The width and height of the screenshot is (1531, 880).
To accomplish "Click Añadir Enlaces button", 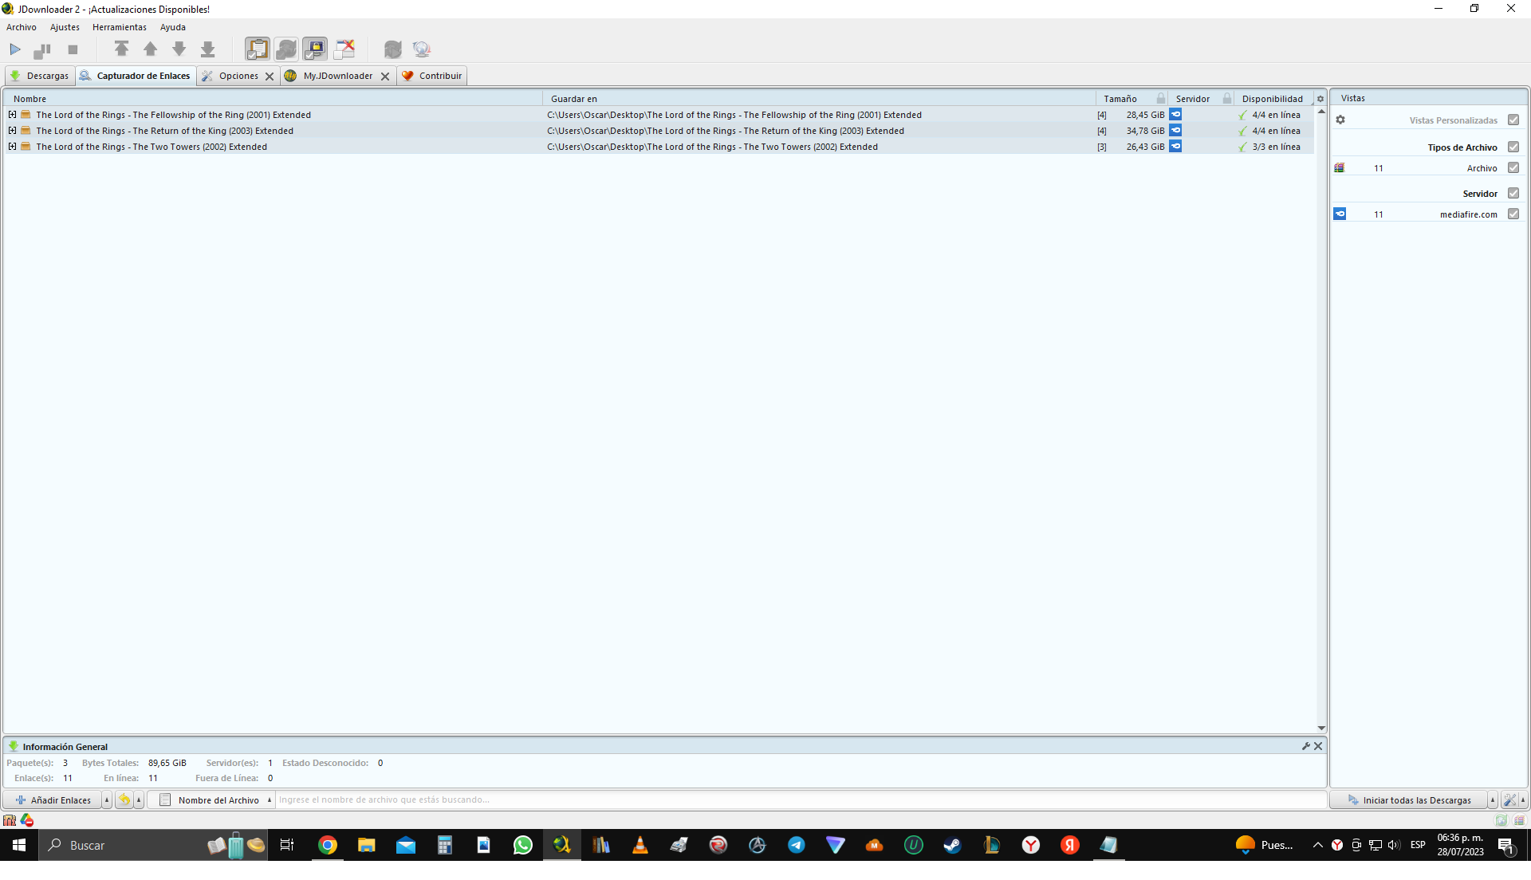I will [53, 800].
